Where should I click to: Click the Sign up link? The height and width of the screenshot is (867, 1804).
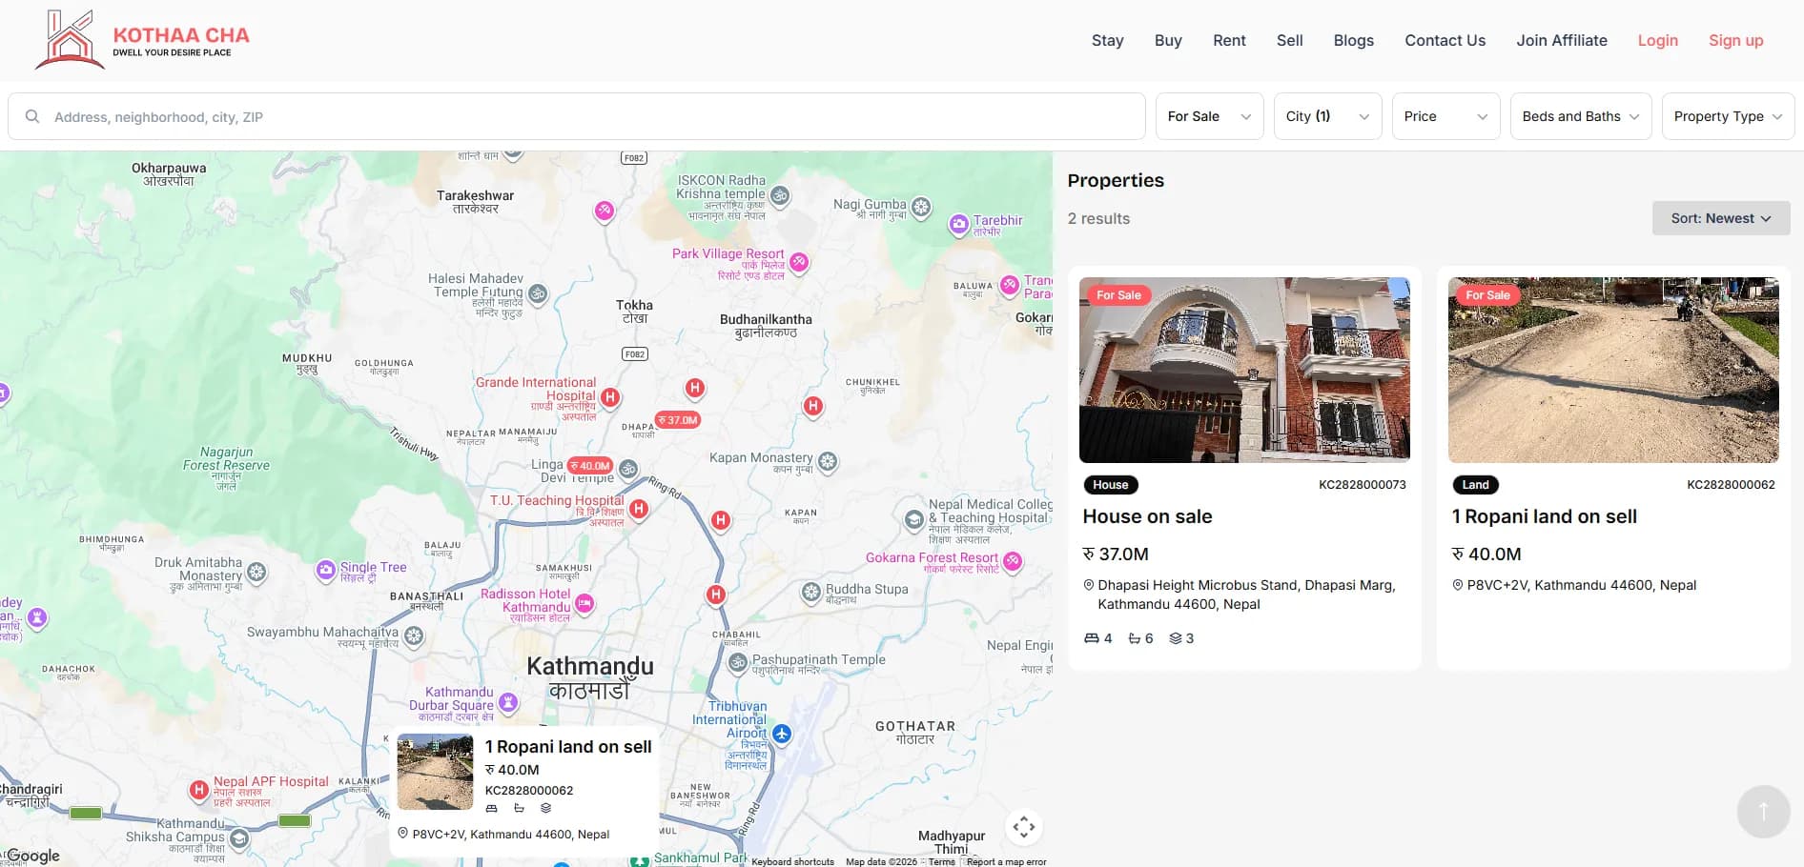[1735, 40]
